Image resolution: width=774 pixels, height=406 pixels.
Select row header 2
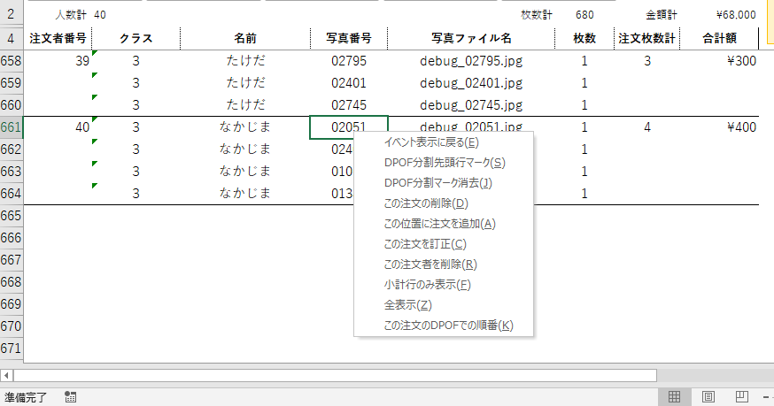click(x=12, y=14)
